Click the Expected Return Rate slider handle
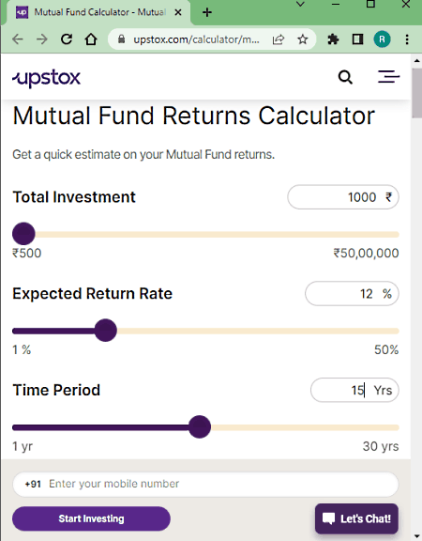 (105, 331)
